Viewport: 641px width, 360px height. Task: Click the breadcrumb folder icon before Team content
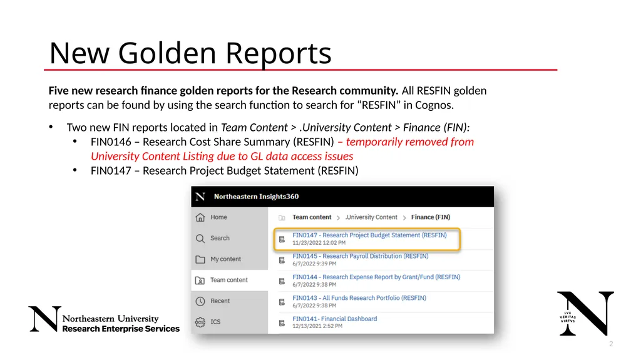coord(282,218)
